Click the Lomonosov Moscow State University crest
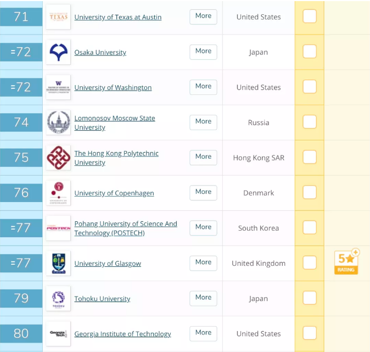Viewport: 370px width, 352px height. 58,122
